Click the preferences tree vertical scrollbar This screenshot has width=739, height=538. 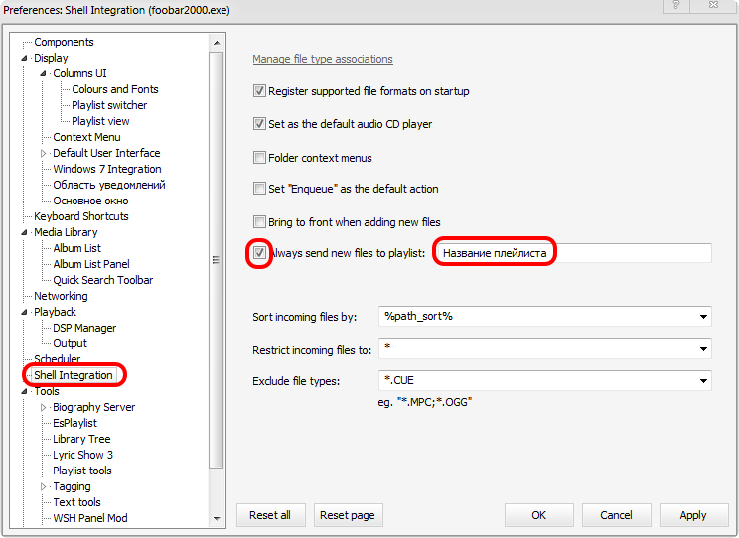coord(217,260)
